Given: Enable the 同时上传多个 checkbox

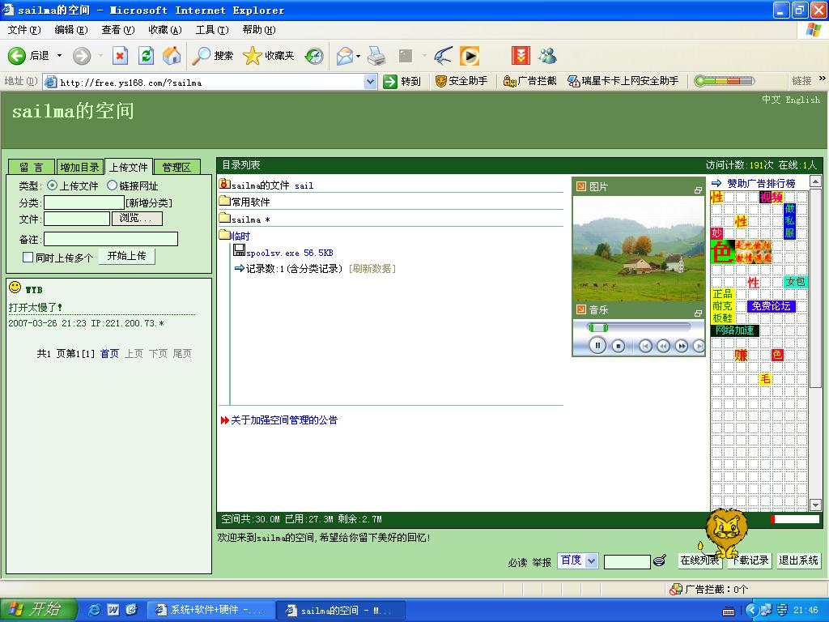Looking at the screenshot, I should 28,258.
